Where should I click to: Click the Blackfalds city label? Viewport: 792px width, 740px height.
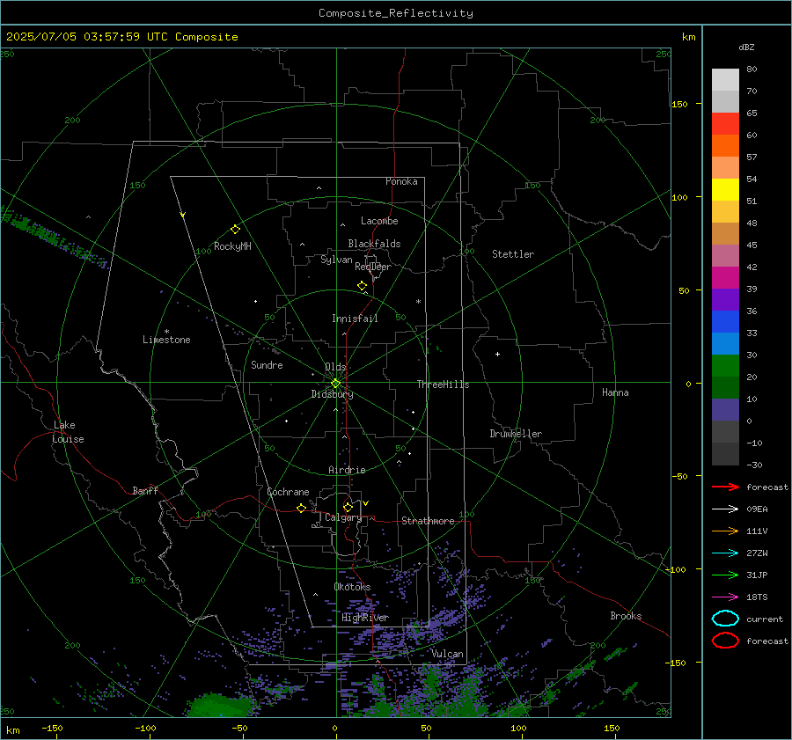(374, 244)
